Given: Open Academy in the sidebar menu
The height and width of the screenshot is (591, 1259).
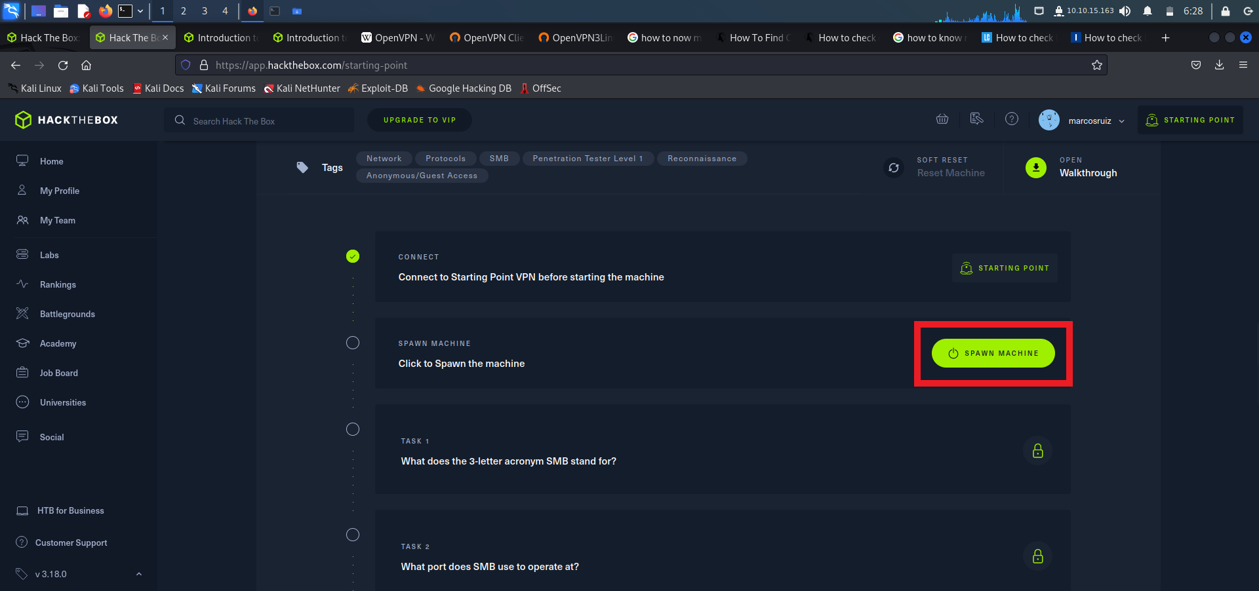Looking at the screenshot, I should click(x=58, y=343).
